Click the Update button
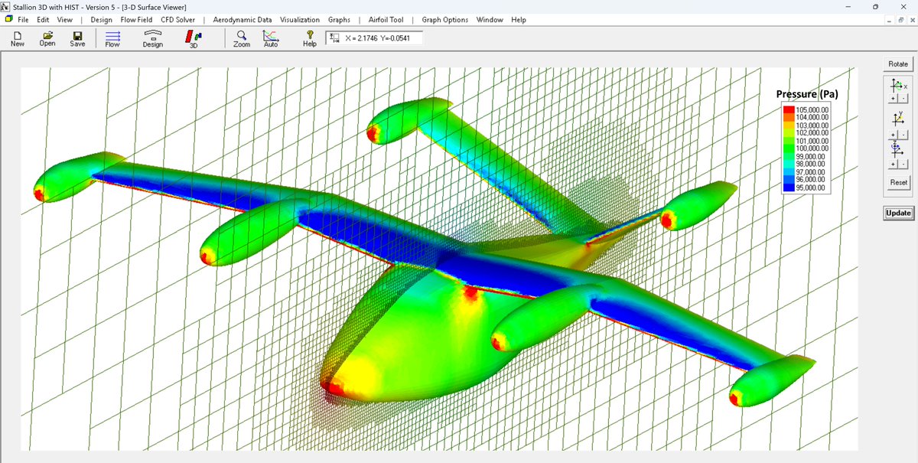Image resolution: width=918 pixels, height=463 pixels. pos(898,213)
